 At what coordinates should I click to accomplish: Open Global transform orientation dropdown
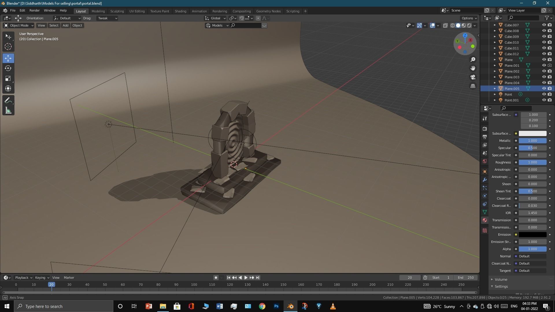click(215, 18)
